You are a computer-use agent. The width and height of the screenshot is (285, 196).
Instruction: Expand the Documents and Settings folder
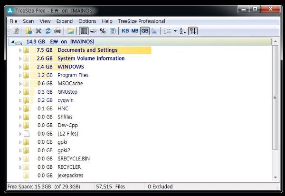point(20,50)
